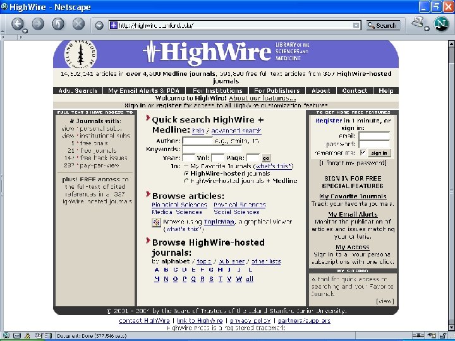Select My Favorite Journals radio option
Screen dimensions: 455x341
[186, 166]
